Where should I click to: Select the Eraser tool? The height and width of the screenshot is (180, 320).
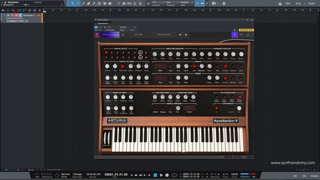(88, 3)
